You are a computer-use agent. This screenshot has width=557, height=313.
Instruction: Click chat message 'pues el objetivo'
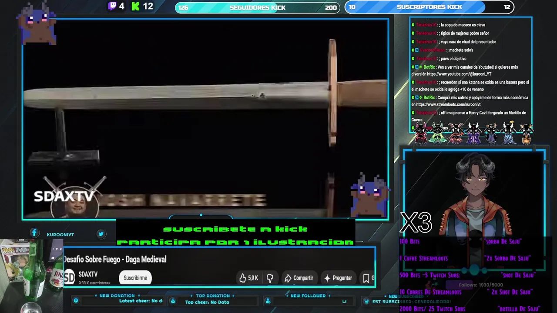pyautogui.click(x=453, y=59)
